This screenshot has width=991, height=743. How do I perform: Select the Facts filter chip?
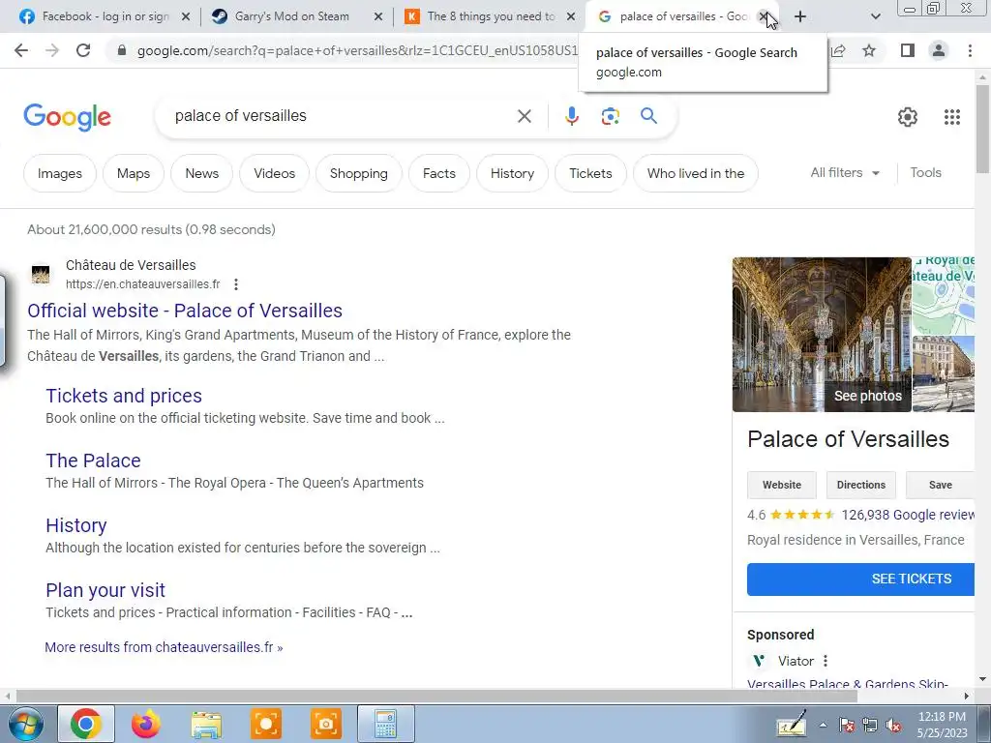click(439, 173)
